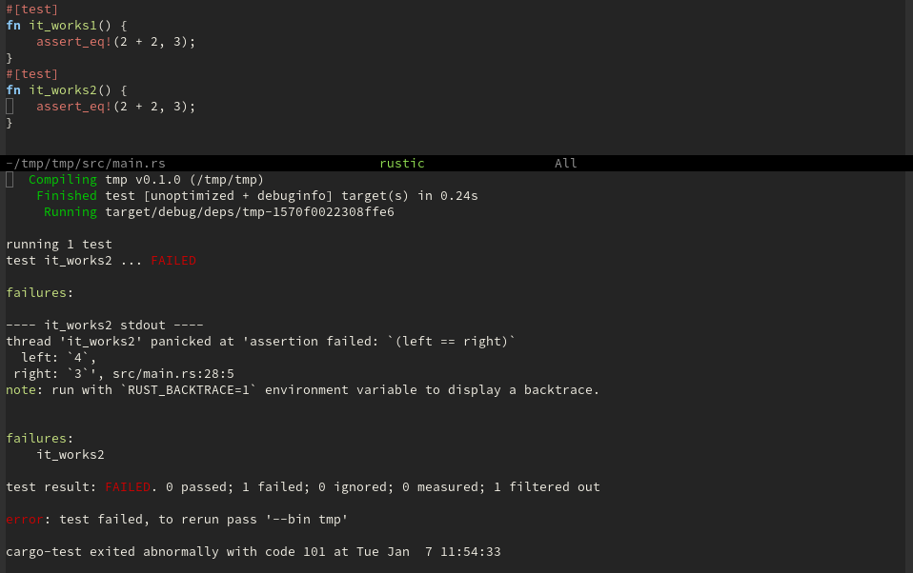Click the red FAILED in test result line
The height and width of the screenshot is (573, 913).
click(x=128, y=487)
